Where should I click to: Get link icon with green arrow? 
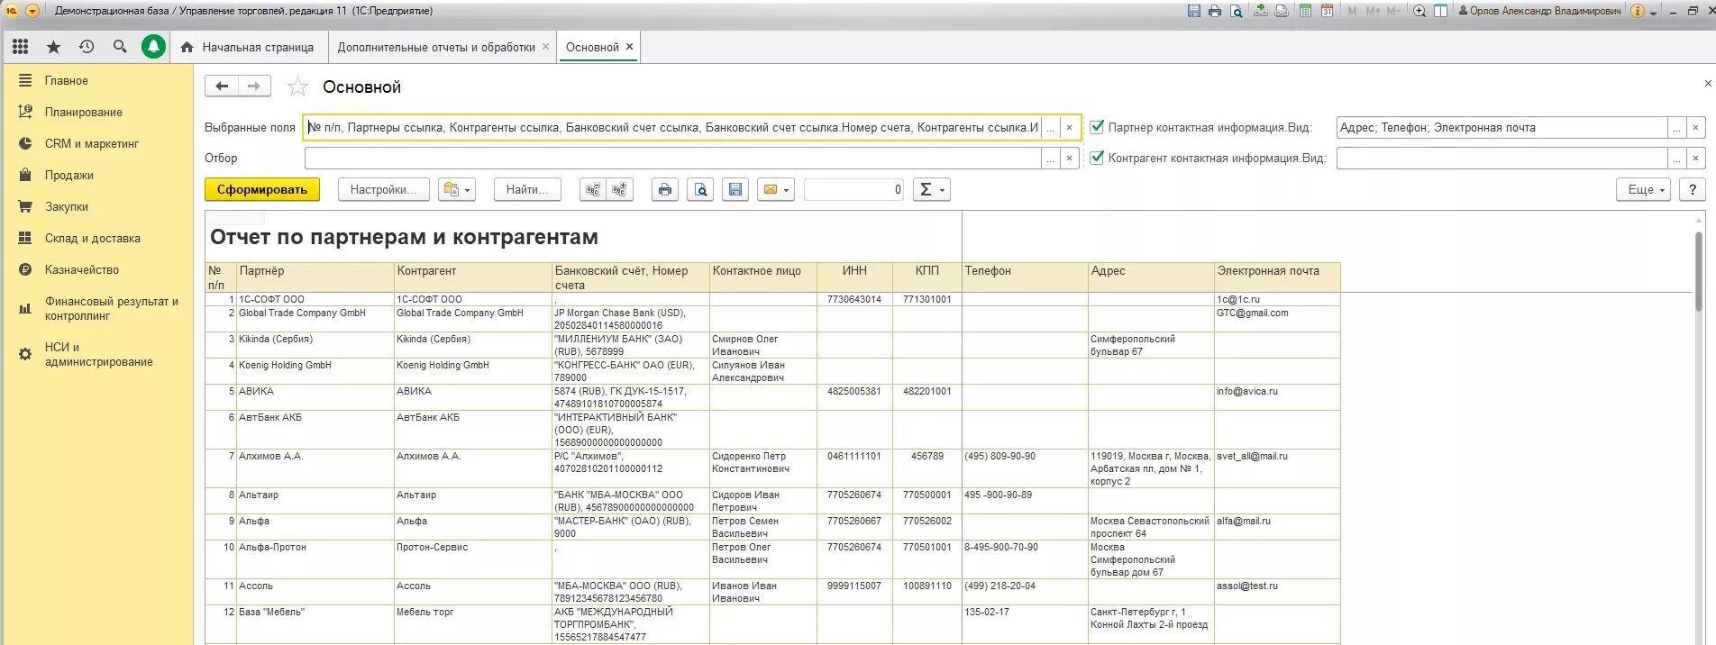(x=1261, y=11)
